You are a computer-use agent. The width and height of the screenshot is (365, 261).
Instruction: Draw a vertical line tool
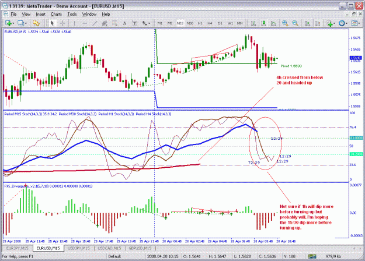(x=74, y=23)
